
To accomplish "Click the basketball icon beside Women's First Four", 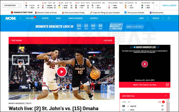I will [x=12, y=12].
